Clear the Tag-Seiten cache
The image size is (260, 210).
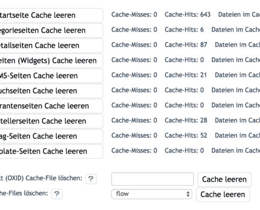(x=51, y=136)
